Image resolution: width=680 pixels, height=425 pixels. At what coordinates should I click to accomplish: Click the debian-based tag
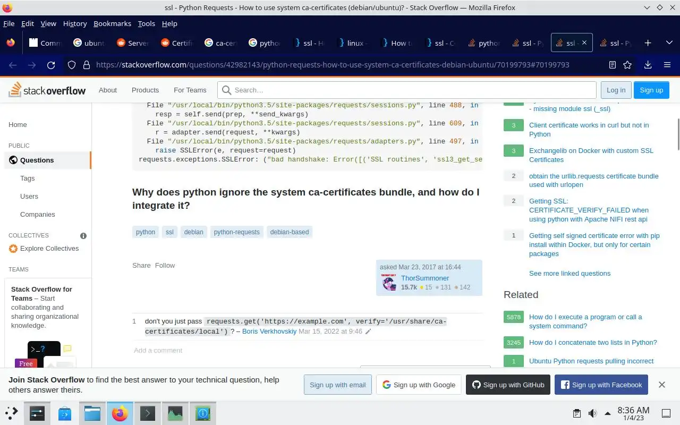click(x=290, y=232)
